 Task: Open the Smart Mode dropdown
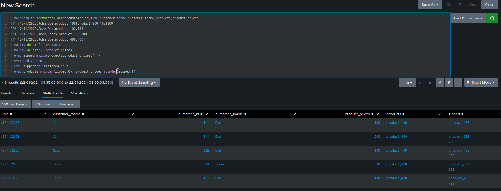pyautogui.click(x=481, y=83)
